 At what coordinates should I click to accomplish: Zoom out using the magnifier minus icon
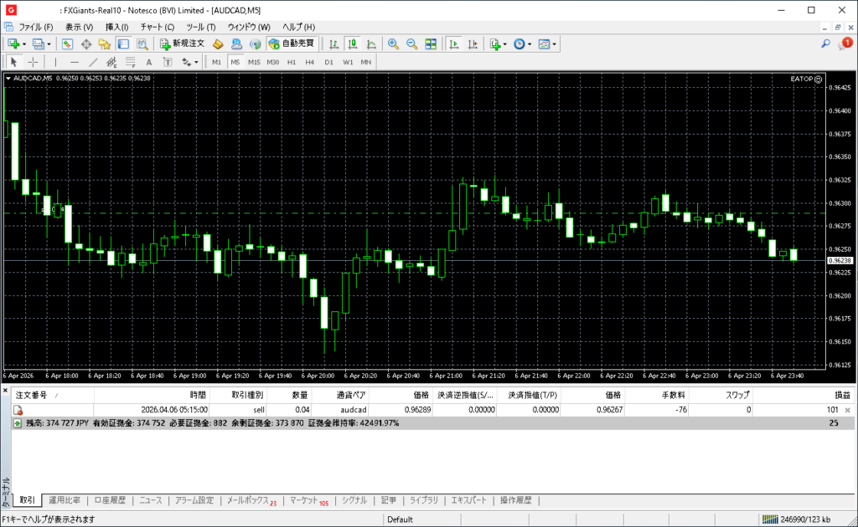click(411, 43)
